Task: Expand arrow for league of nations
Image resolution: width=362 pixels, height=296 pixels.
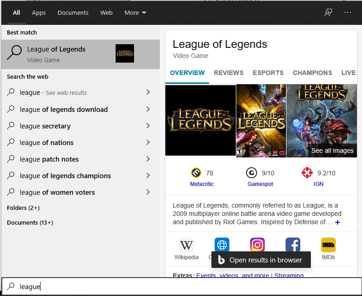Action: [148, 142]
